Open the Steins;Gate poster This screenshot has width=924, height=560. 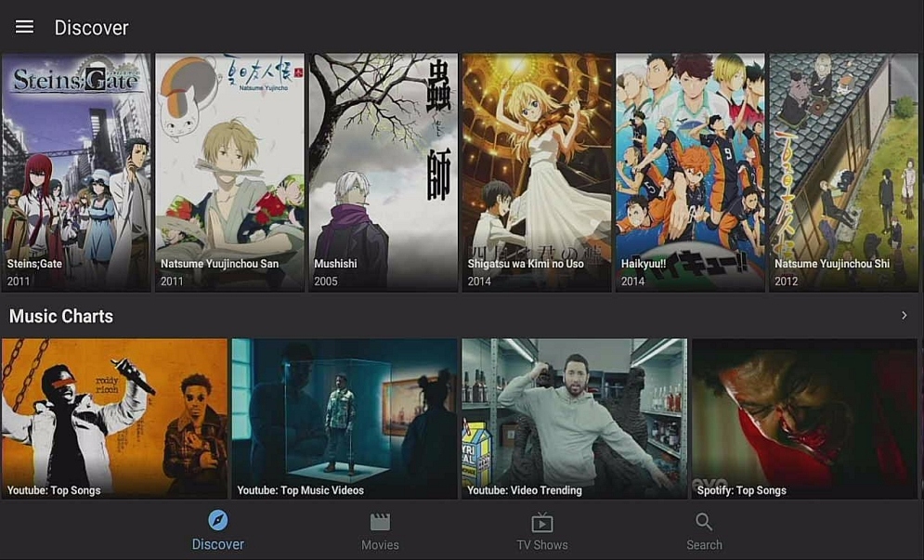click(76, 173)
